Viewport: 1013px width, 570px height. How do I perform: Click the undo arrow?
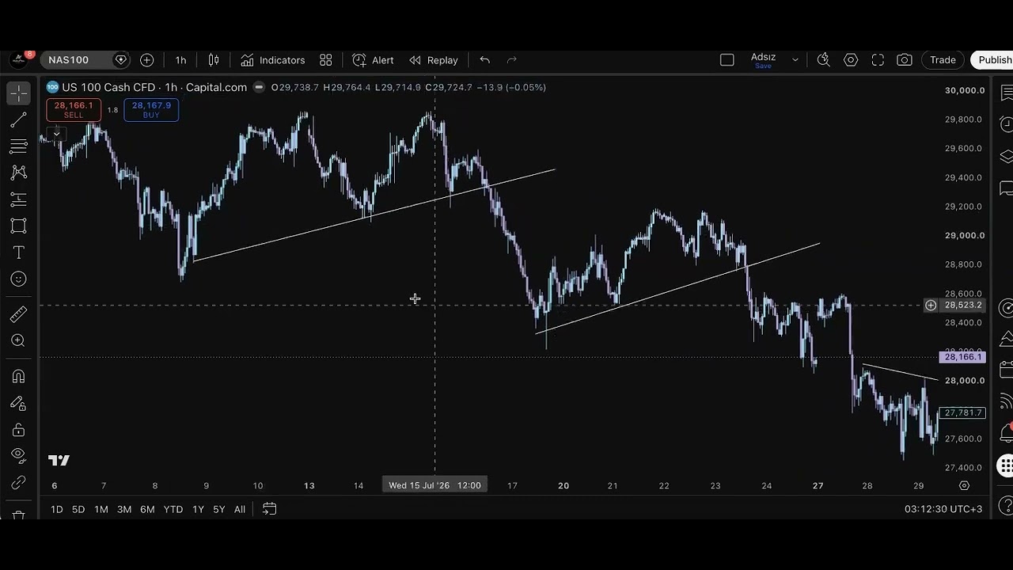484,60
